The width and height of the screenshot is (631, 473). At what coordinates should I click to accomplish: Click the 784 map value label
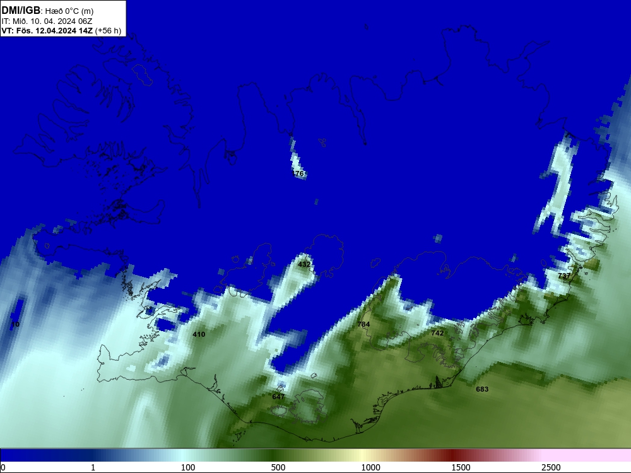point(363,324)
